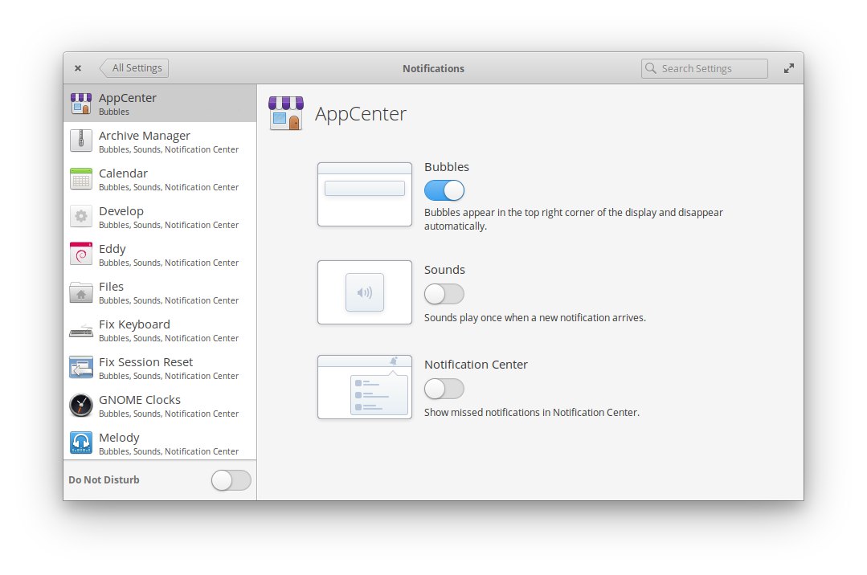Turn off the Bubbles switch
Image resolution: width=867 pixels, height=575 pixels.
[x=444, y=191]
